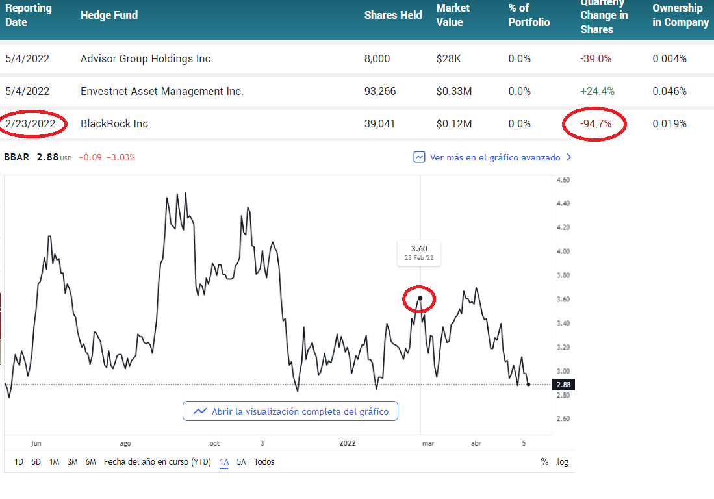Click the -3.03% daily change value

121,157
